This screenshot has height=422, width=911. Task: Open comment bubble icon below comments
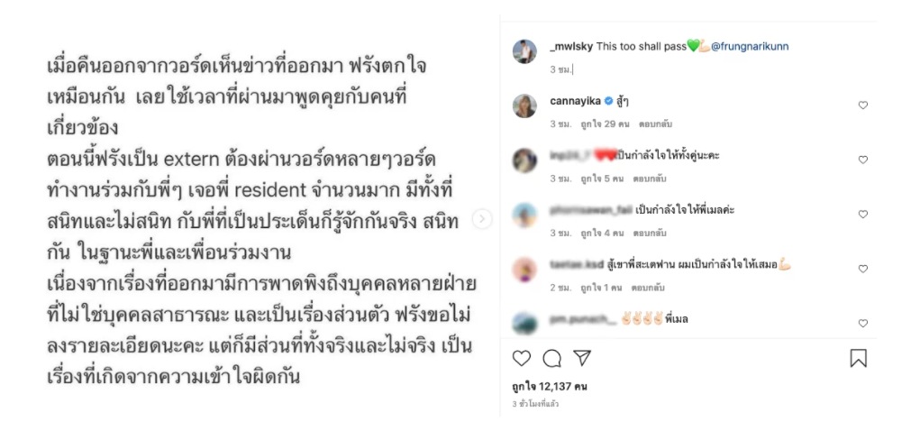[x=552, y=359]
